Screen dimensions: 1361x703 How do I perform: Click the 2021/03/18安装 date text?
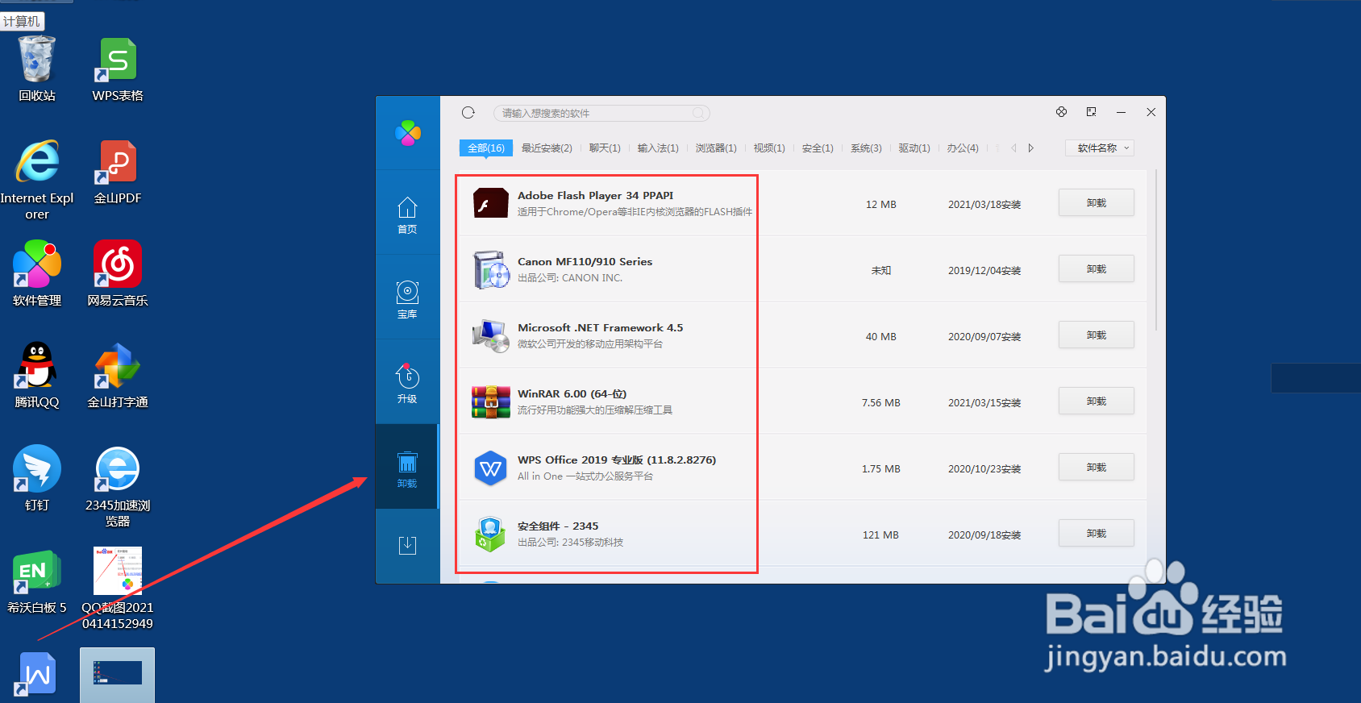(984, 205)
